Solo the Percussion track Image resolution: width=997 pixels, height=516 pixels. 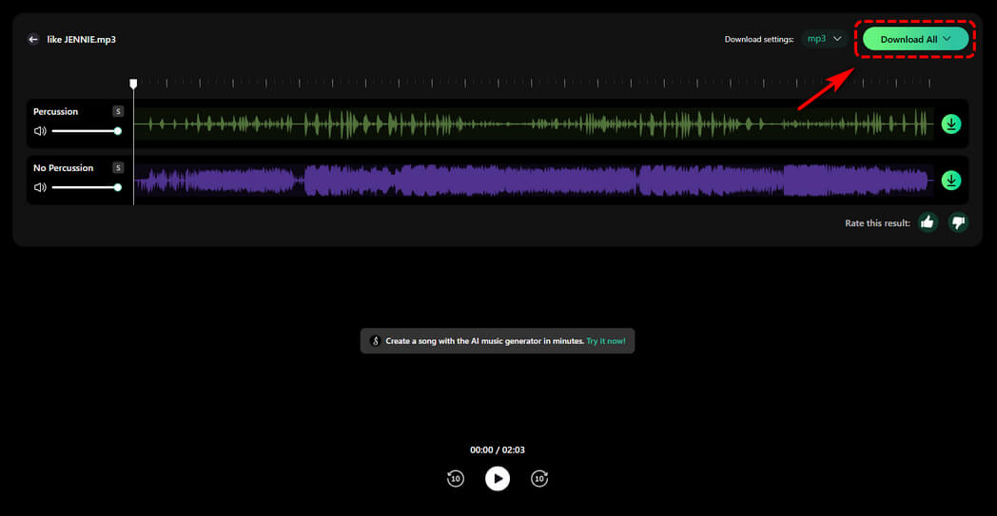tap(118, 111)
